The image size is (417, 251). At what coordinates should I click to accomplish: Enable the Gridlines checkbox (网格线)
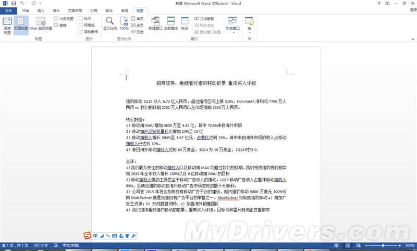(x=81, y=25)
